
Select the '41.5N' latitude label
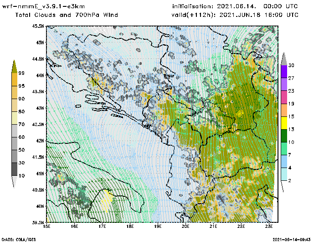pos(38,157)
